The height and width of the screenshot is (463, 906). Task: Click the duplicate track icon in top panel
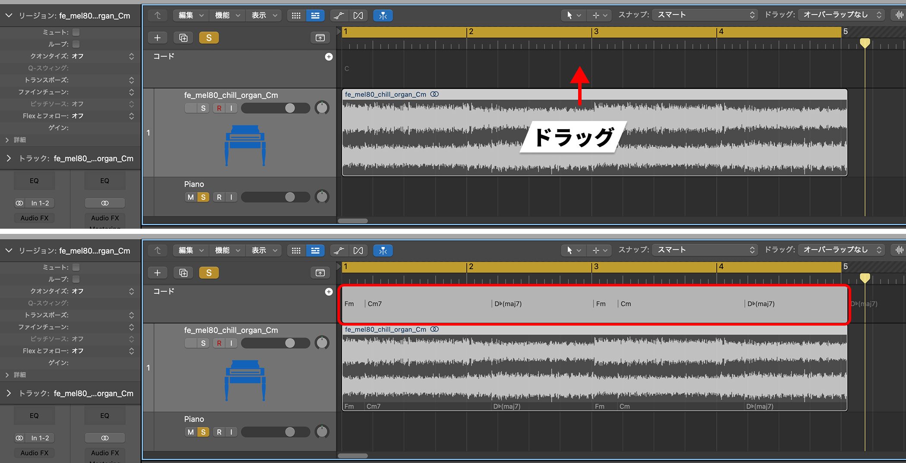[x=183, y=38]
